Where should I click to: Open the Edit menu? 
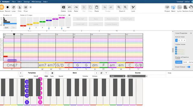point(20,2)
